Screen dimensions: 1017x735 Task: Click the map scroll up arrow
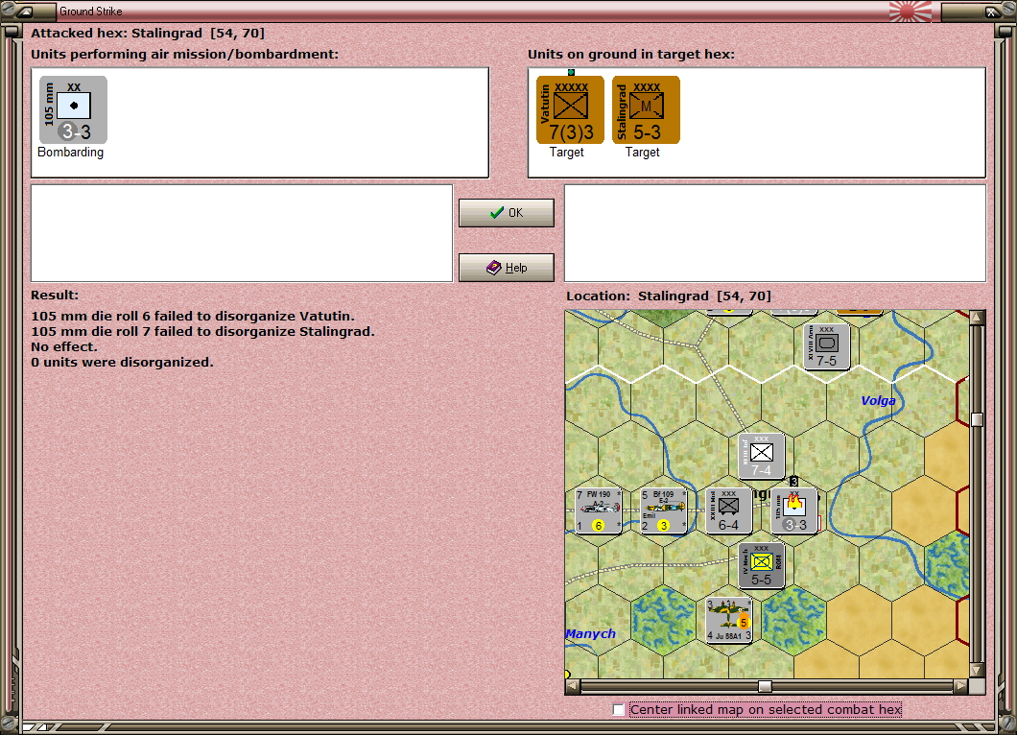coord(978,318)
